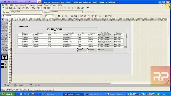This screenshot has width=171, height=96.
Task: Select the Check Box item tool
Action: [6, 39]
